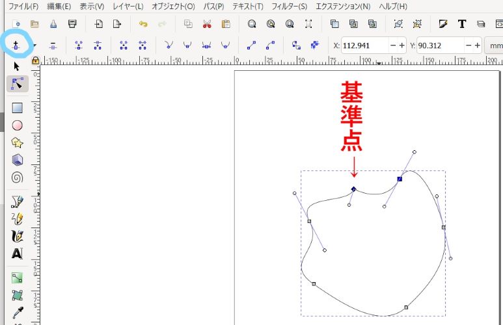Open the ファイル(F) menu

pyautogui.click(x=23, y=6)
